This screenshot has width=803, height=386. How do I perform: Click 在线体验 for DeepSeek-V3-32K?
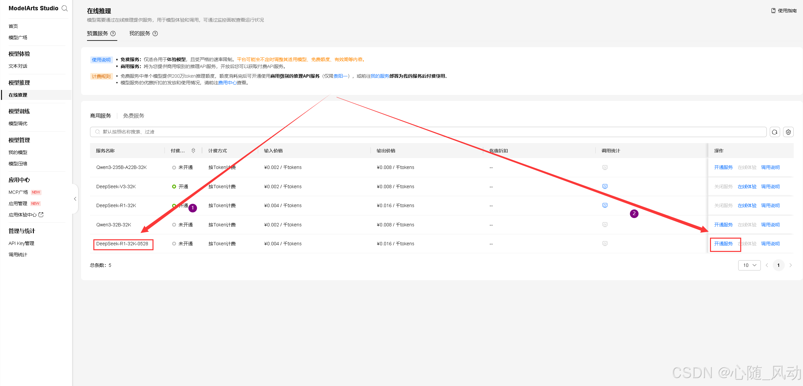pos(747,187)
